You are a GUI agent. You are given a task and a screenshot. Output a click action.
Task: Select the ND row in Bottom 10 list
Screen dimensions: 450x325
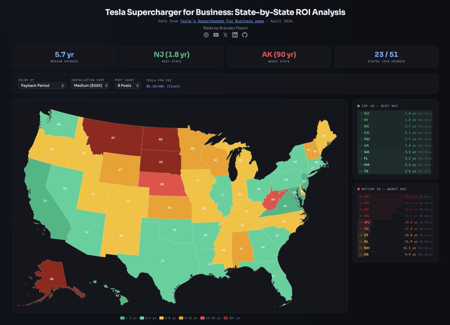pyautogui.click(x=395, y=216)
